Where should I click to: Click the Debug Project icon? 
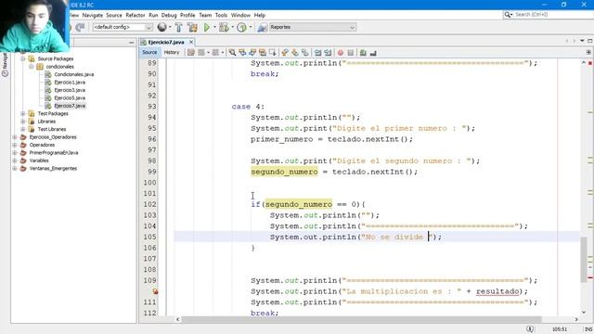pos(224,27)
